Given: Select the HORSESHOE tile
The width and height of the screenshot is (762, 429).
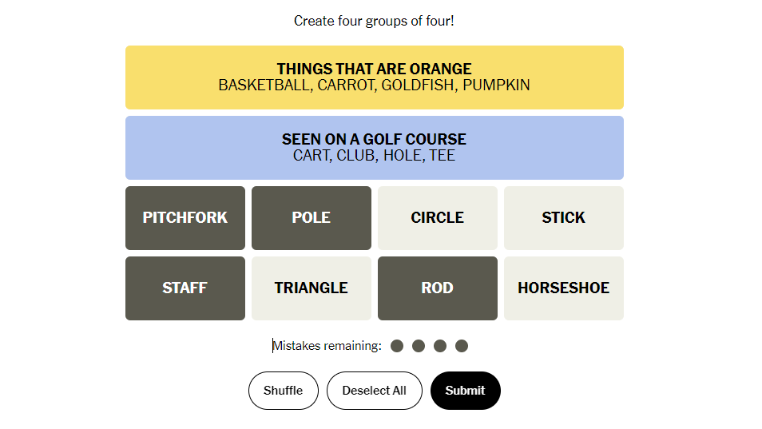Looking at the screenshot, I should (x=564, y=288).
